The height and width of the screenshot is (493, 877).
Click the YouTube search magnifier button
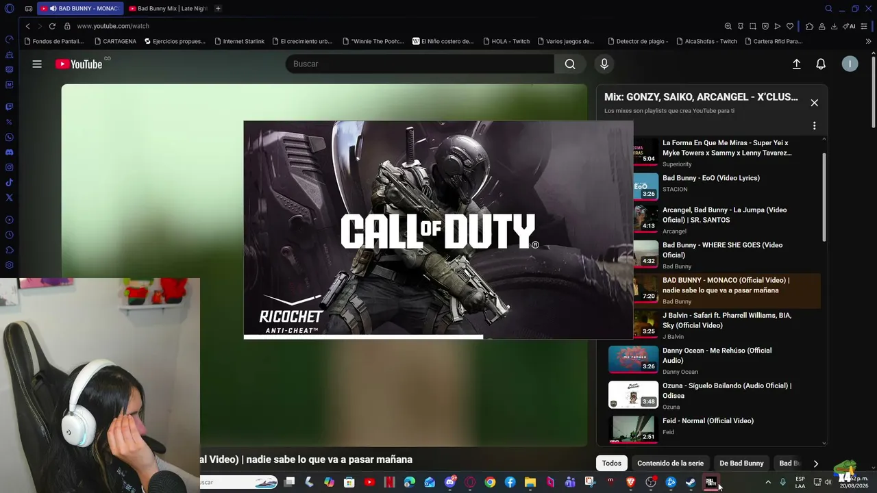click(570, 64)
